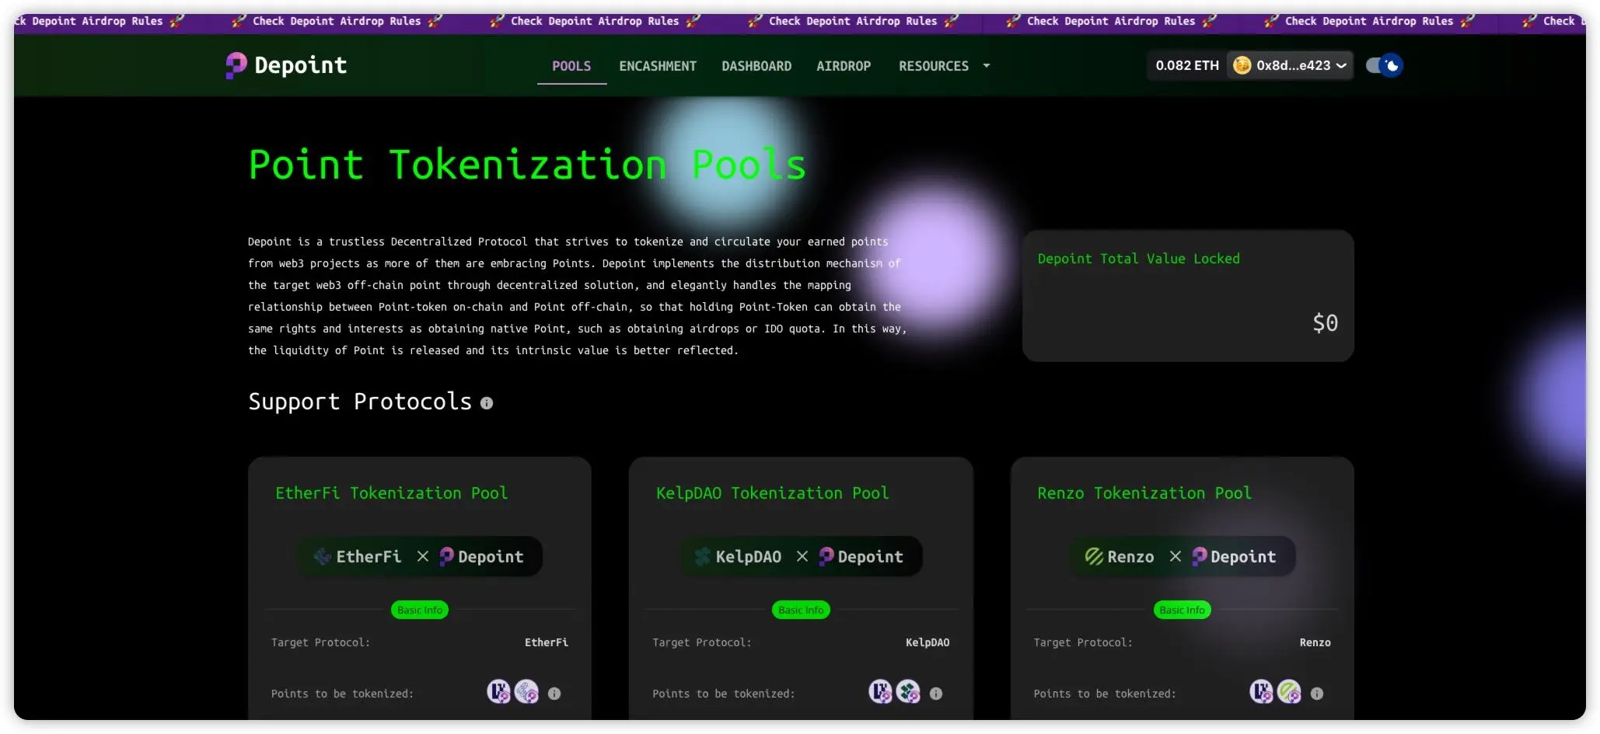This screenshot has height=734, width=1600.
Task: Expand the RESOURCES dropdown arrow
Action: coord(987,66)
